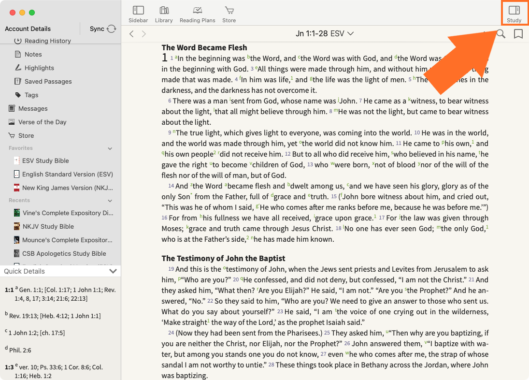
Task: Collapse the Favorites section chevron
Action: tap(110, 148)
